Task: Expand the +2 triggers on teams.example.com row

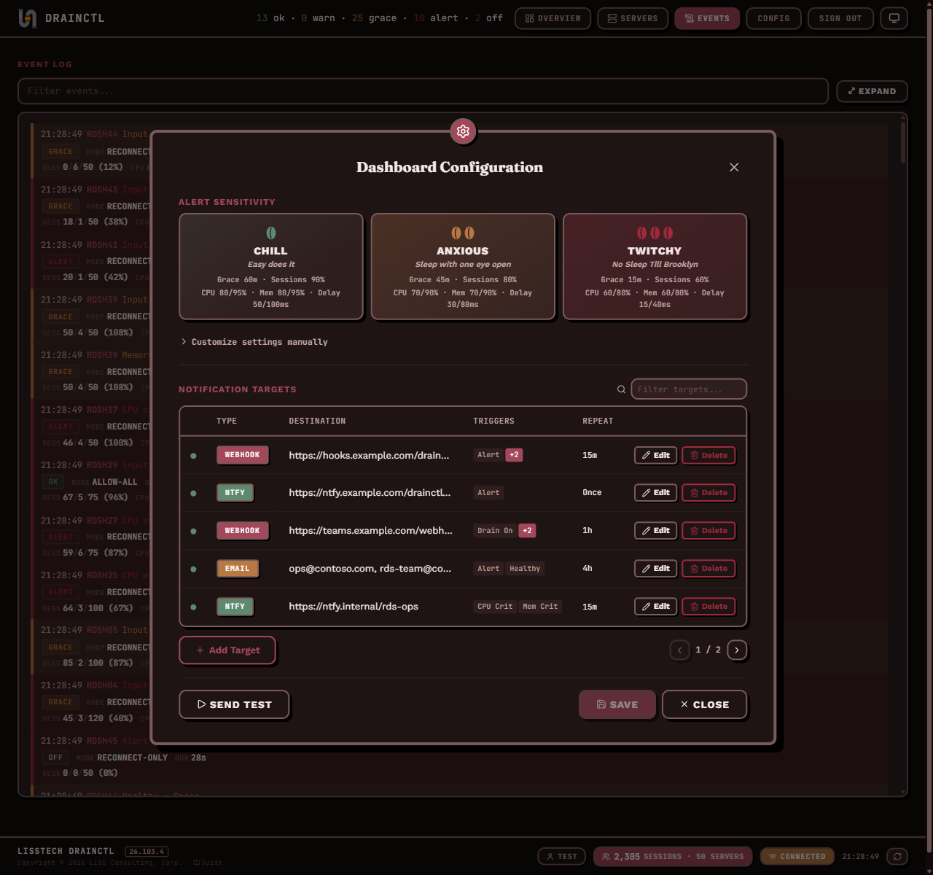Action: pos(527,531)
